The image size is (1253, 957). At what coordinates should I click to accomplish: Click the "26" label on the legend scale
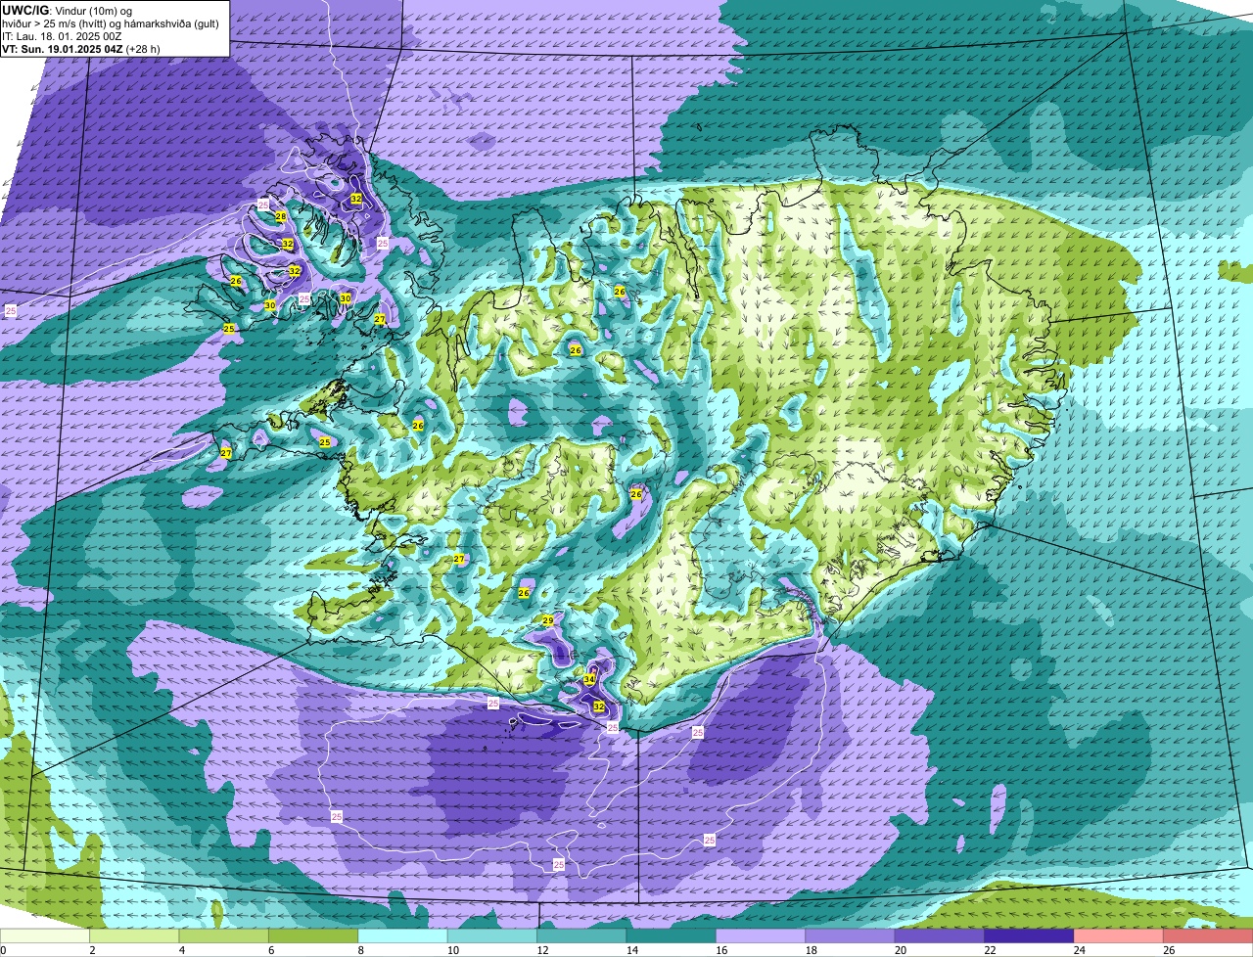(x=1168, y=950)
